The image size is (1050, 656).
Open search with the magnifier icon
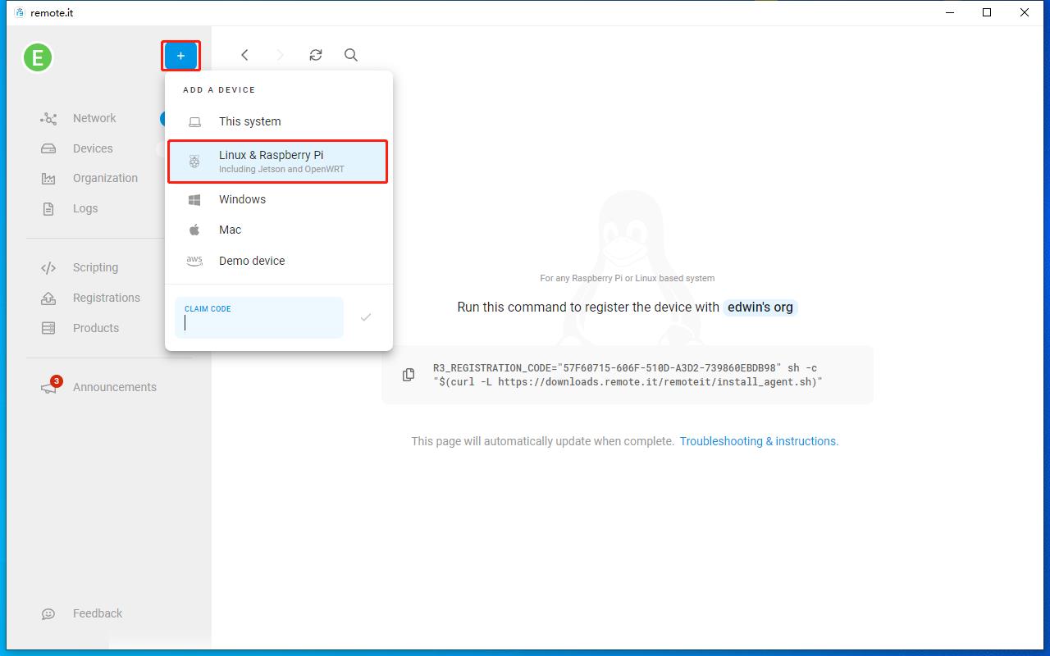point(351,55)
